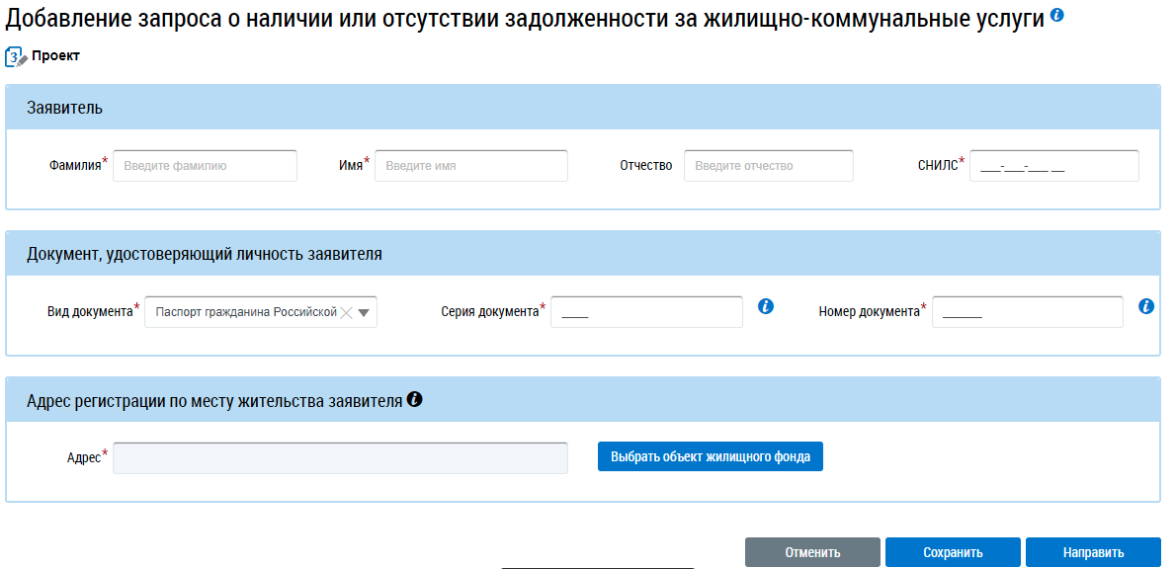Focus the Серия документа field

point(646,312)
